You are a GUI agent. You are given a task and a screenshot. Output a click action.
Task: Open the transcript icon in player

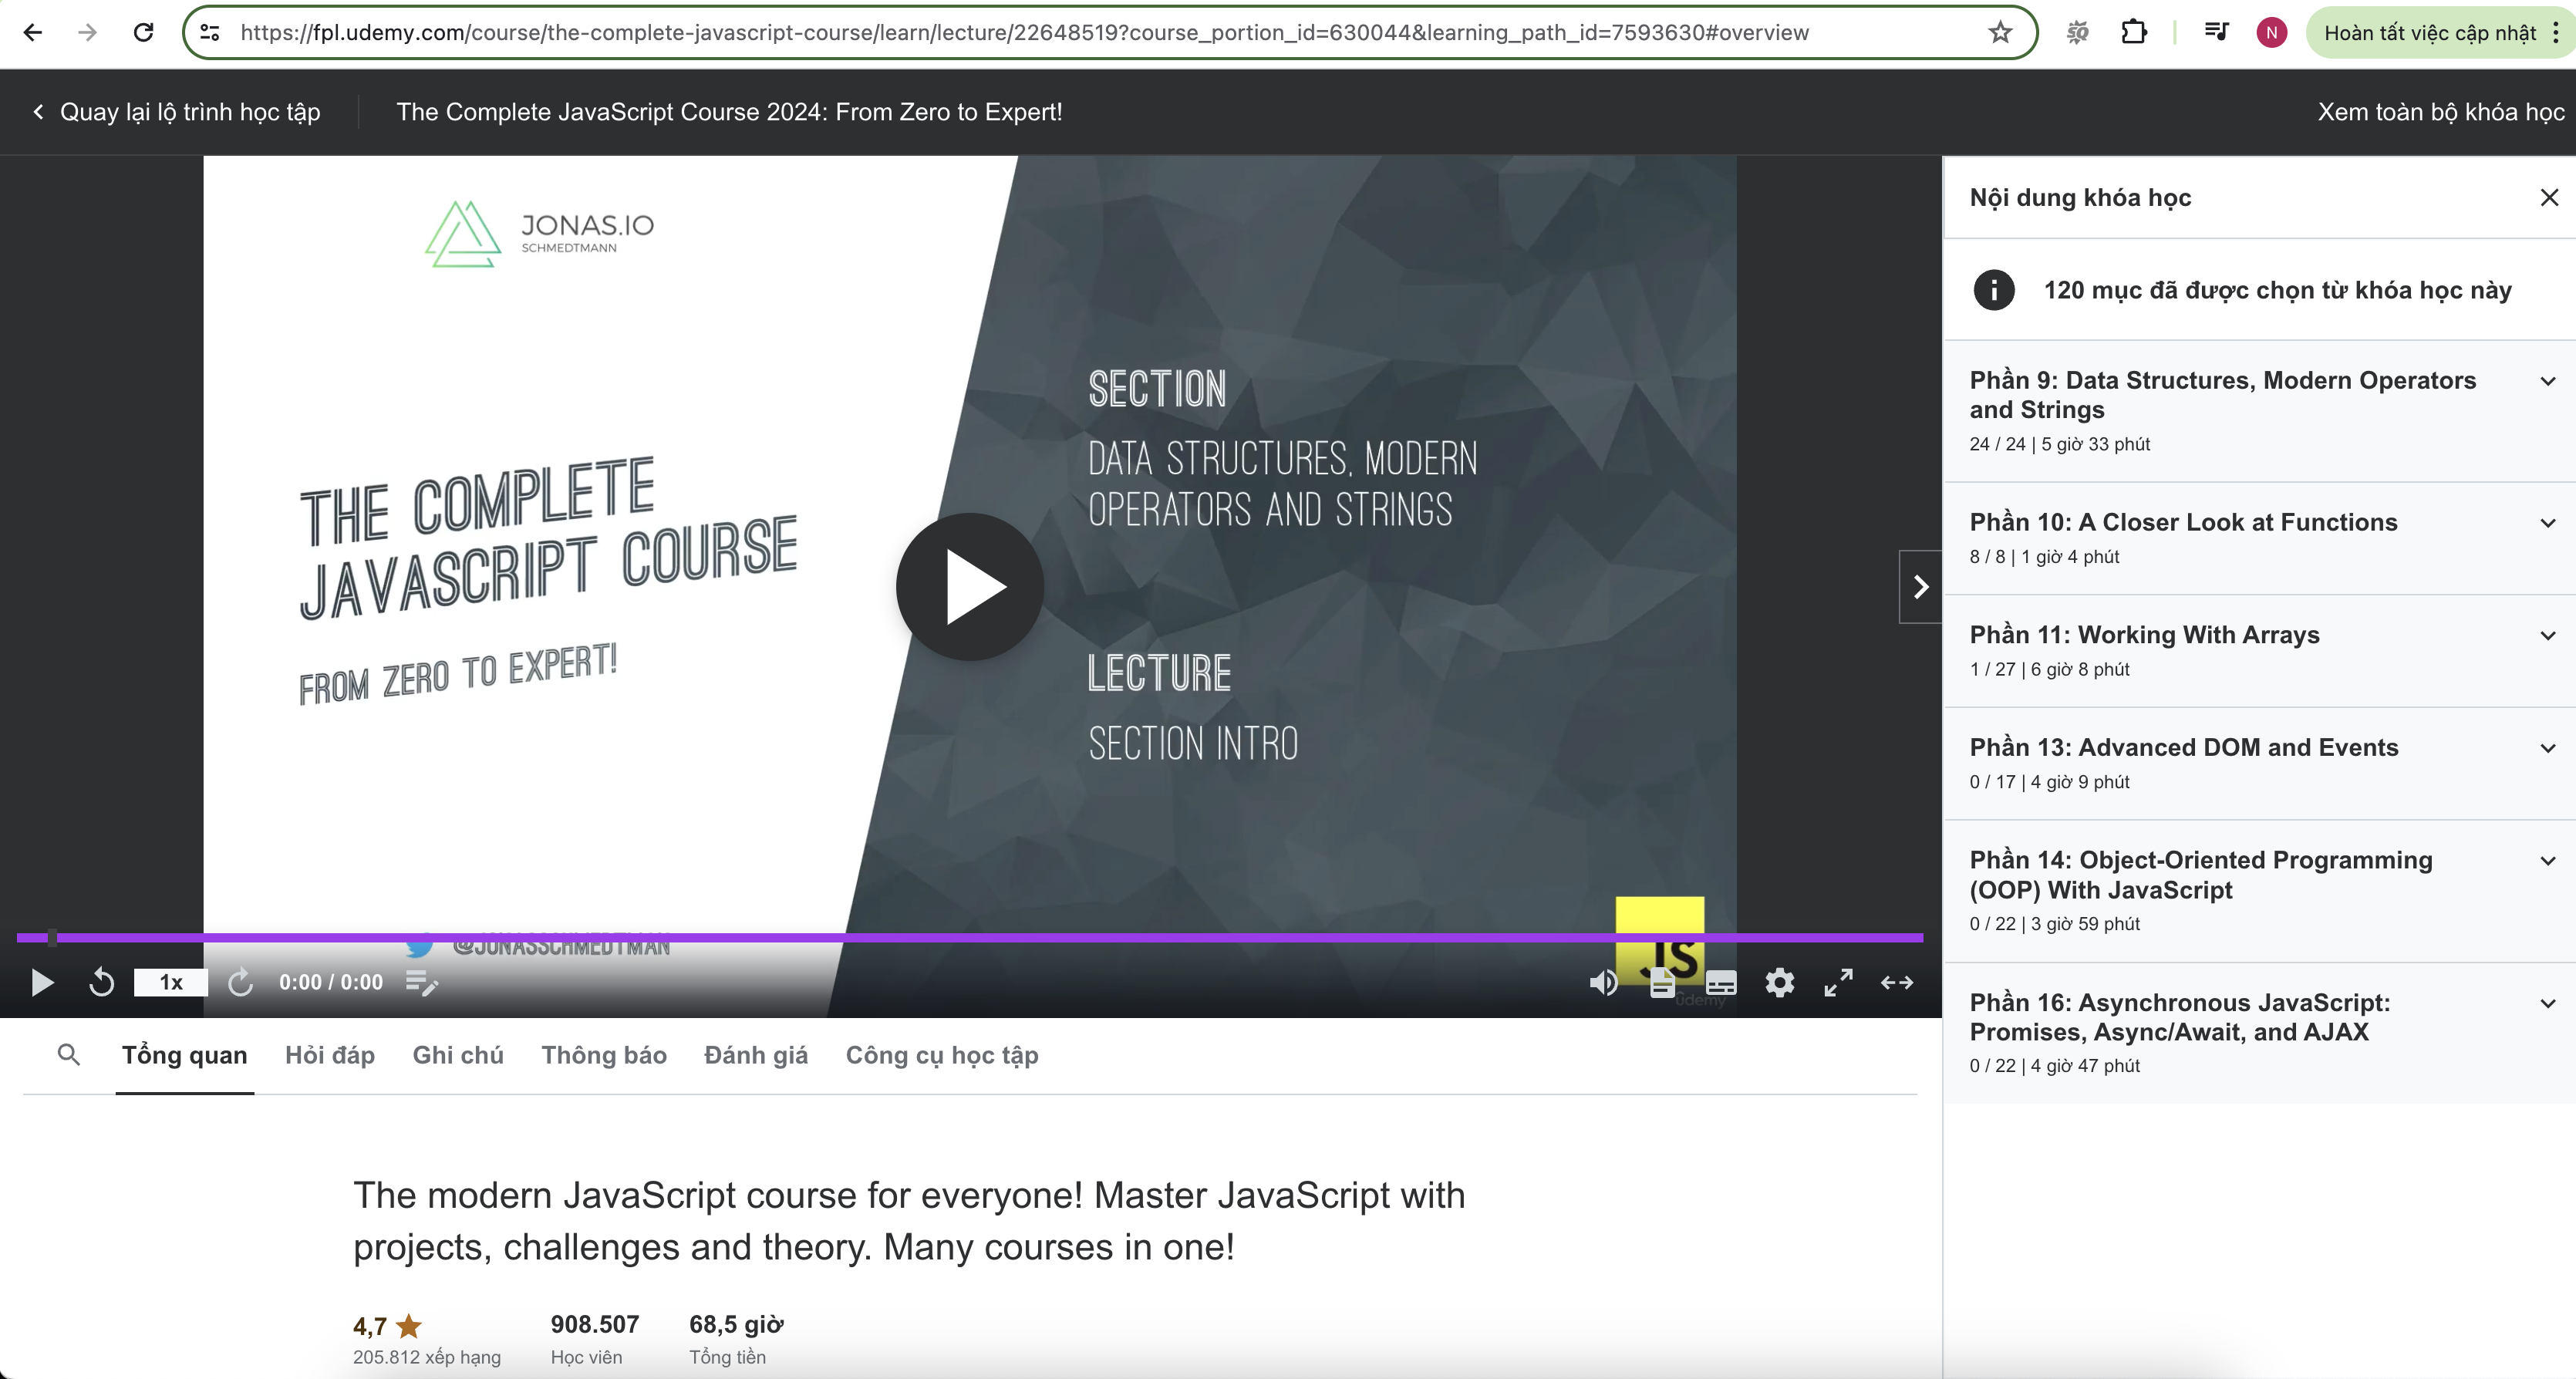click(x=1662, y=984)
